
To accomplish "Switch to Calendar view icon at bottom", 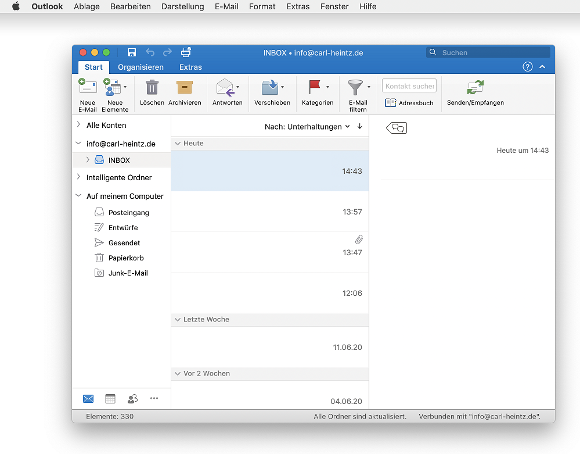I will pos(110,398).
